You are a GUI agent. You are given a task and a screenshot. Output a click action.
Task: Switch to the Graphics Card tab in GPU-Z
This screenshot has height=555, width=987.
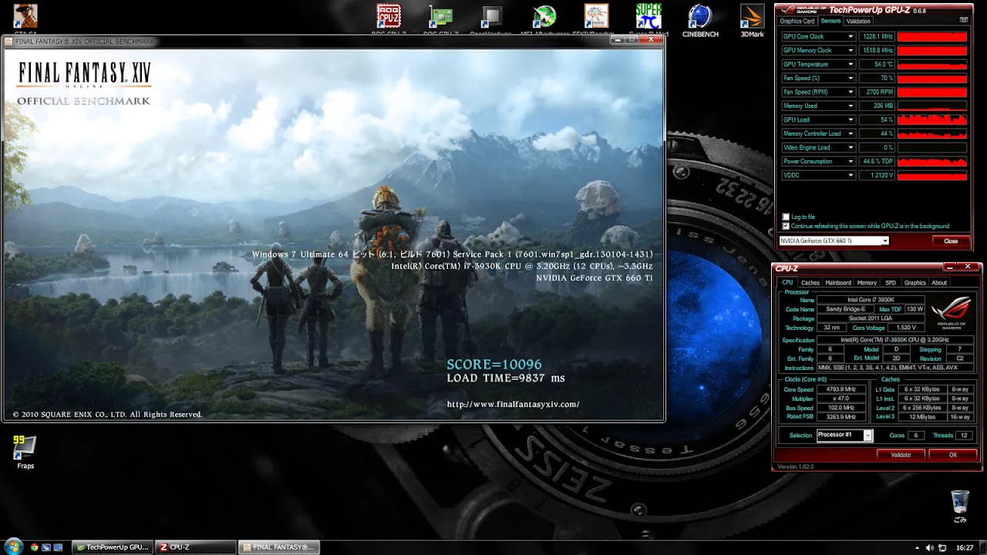[797, 22]
